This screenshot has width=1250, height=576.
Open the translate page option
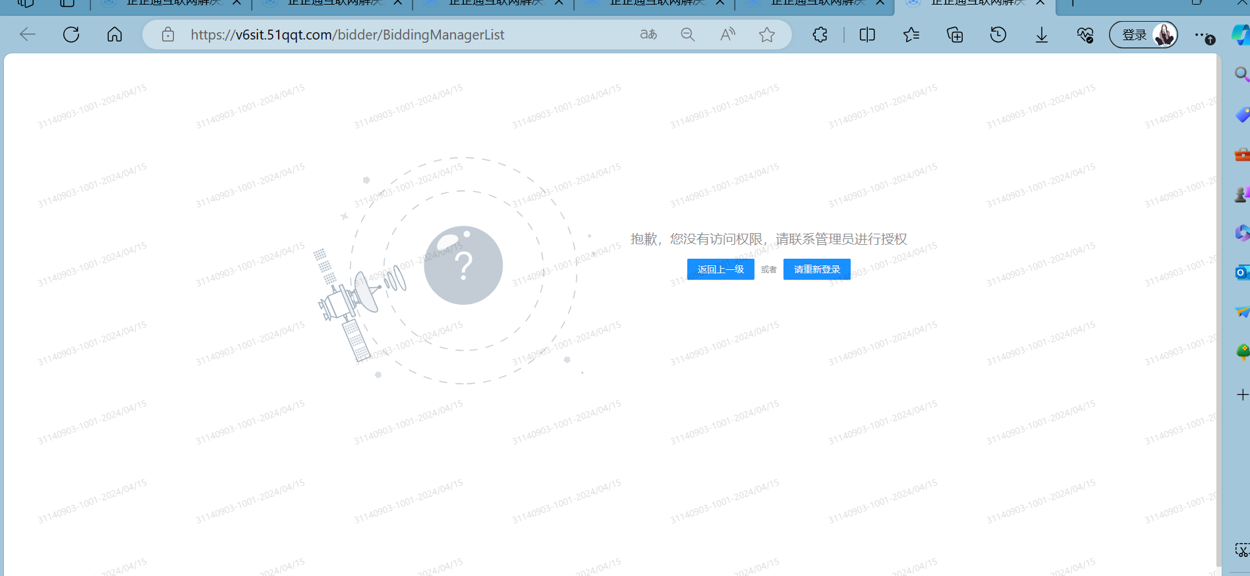[x=648, y=34]
